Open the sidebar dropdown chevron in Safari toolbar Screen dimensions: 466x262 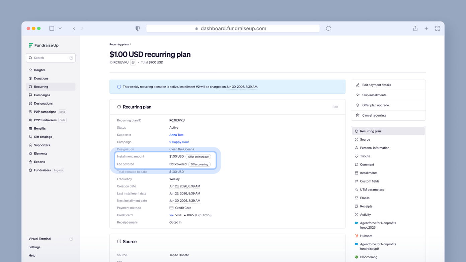coord(60,28)
